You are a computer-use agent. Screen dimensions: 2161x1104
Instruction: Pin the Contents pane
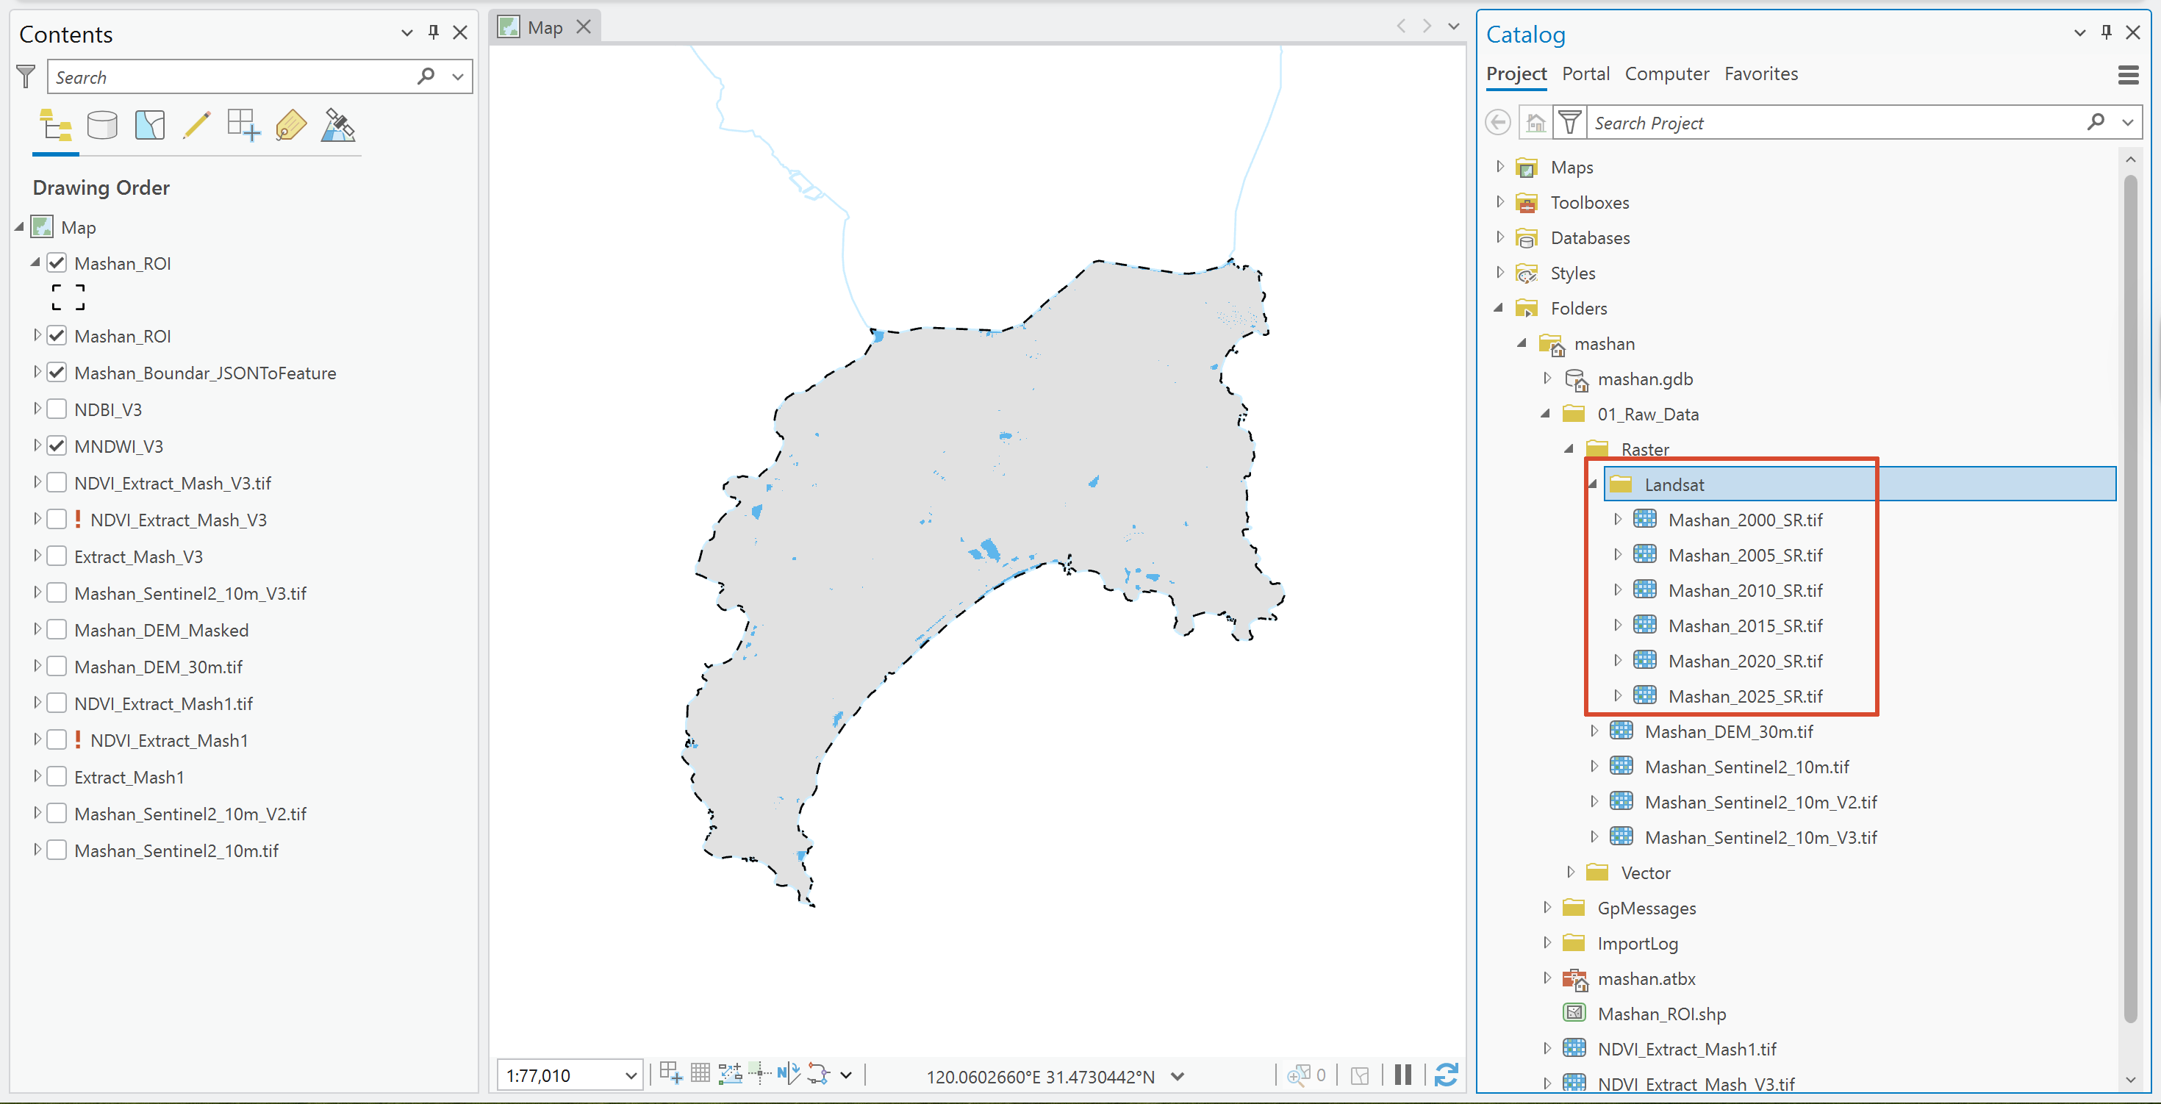pos(433,32)
